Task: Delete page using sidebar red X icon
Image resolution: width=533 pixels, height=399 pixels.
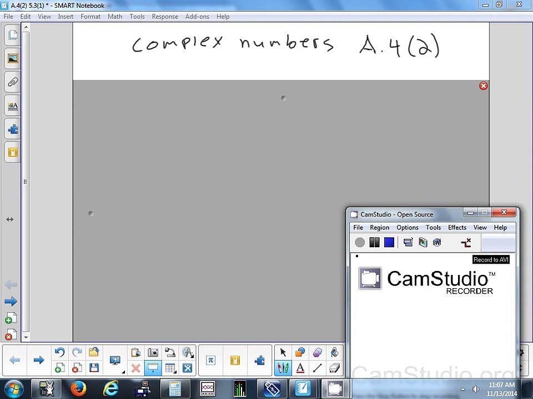Action: 11,335
